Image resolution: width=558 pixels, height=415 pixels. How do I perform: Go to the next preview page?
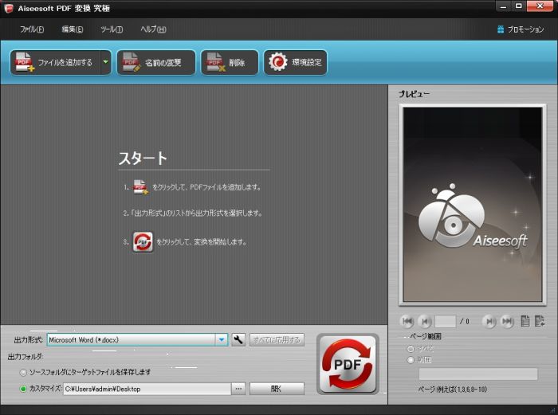point(489,321)
